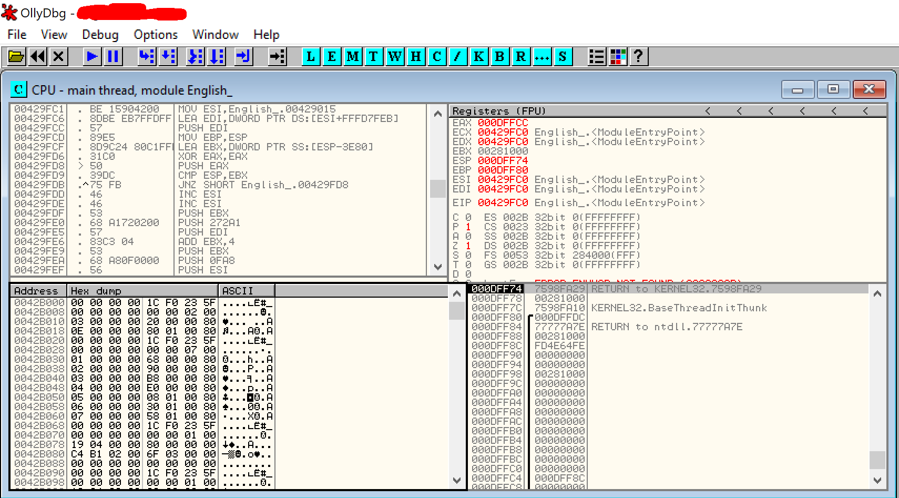Screen dimensions: 899x498
Task: Open the Help menu
Action: pos(267,35)
